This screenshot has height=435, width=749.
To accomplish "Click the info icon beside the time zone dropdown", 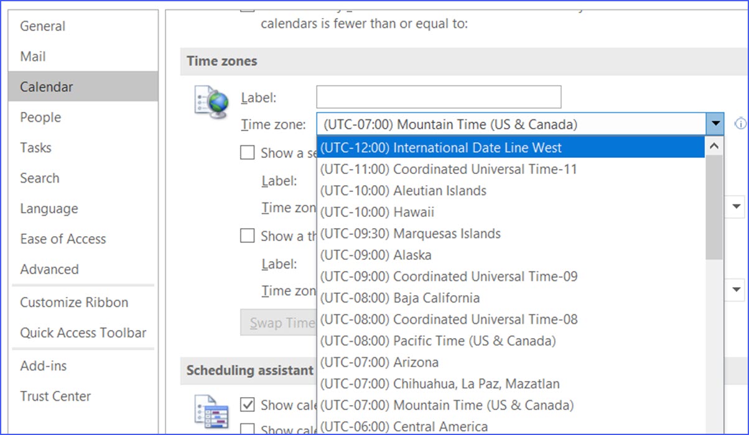I will click(x=740, y=124).
